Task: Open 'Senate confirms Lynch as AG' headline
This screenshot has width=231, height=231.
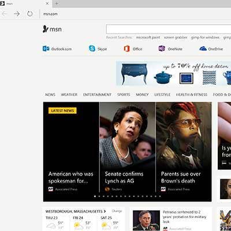Action: 124,177
